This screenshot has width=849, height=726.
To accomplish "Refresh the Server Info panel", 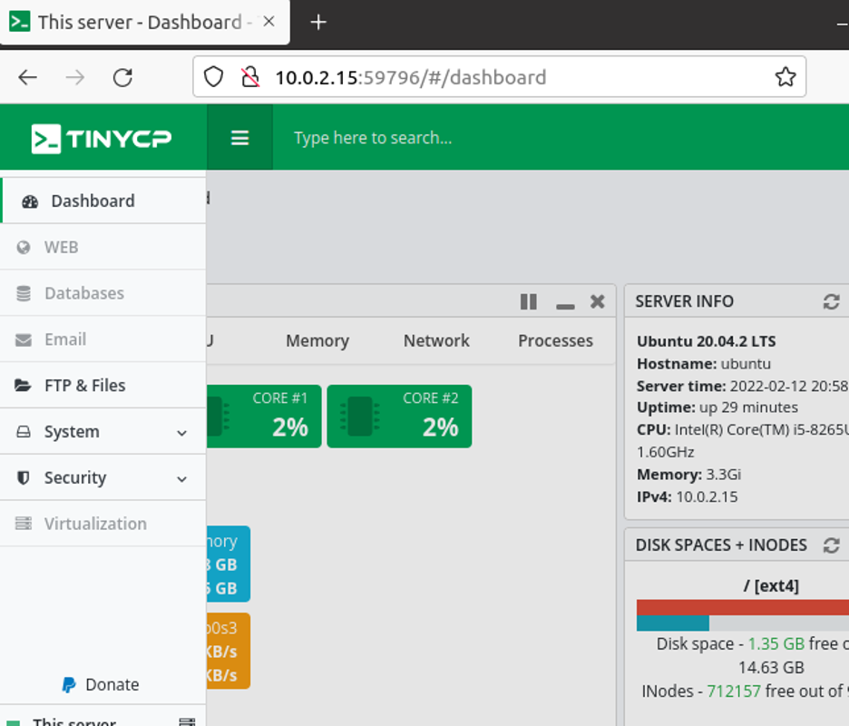I will pos(831,302).
